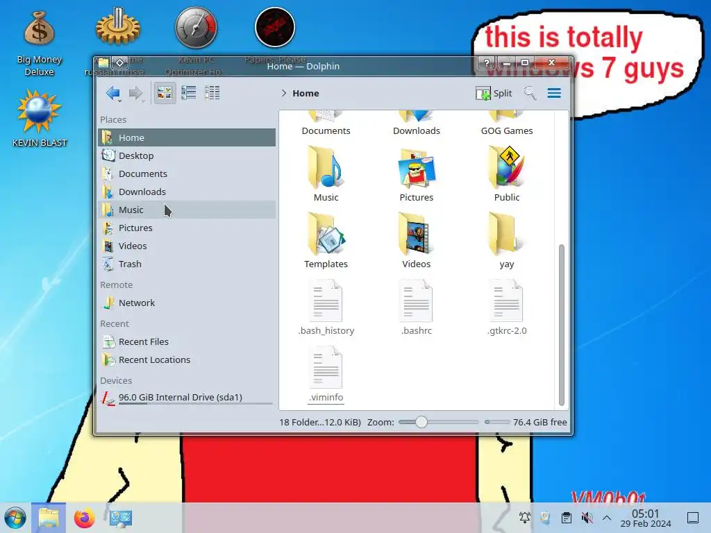Click the Kevin PC Optimizer gauge icon

(196, 28)
